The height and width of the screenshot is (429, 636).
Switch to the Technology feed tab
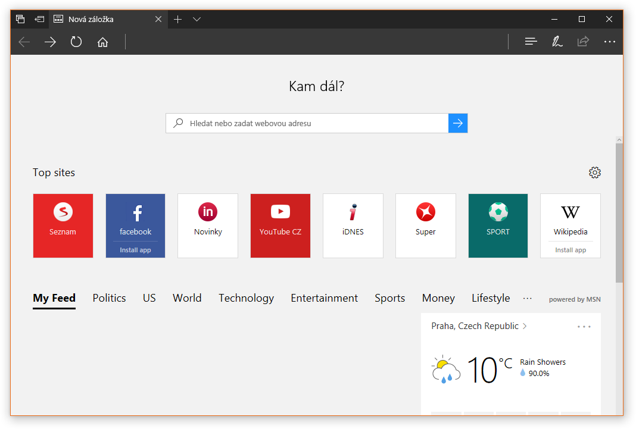(246, 299)
